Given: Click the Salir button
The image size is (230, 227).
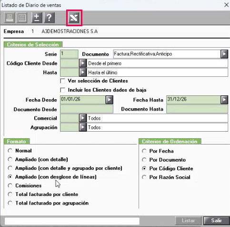Looking at the screenshot, I should tap(216, 220).
